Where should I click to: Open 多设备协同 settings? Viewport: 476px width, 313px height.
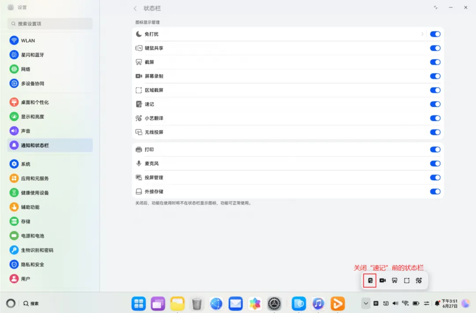pos(50,83)
